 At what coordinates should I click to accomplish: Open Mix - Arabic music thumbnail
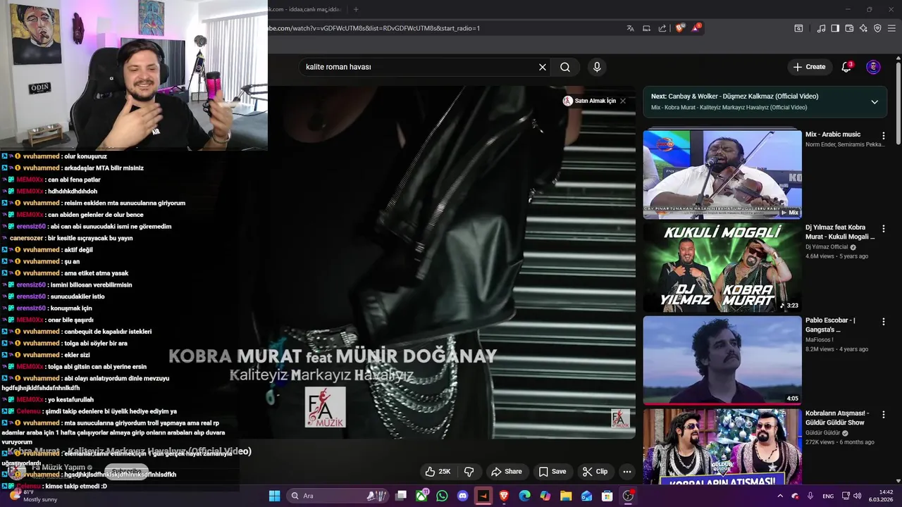click(x=722, y=174)
